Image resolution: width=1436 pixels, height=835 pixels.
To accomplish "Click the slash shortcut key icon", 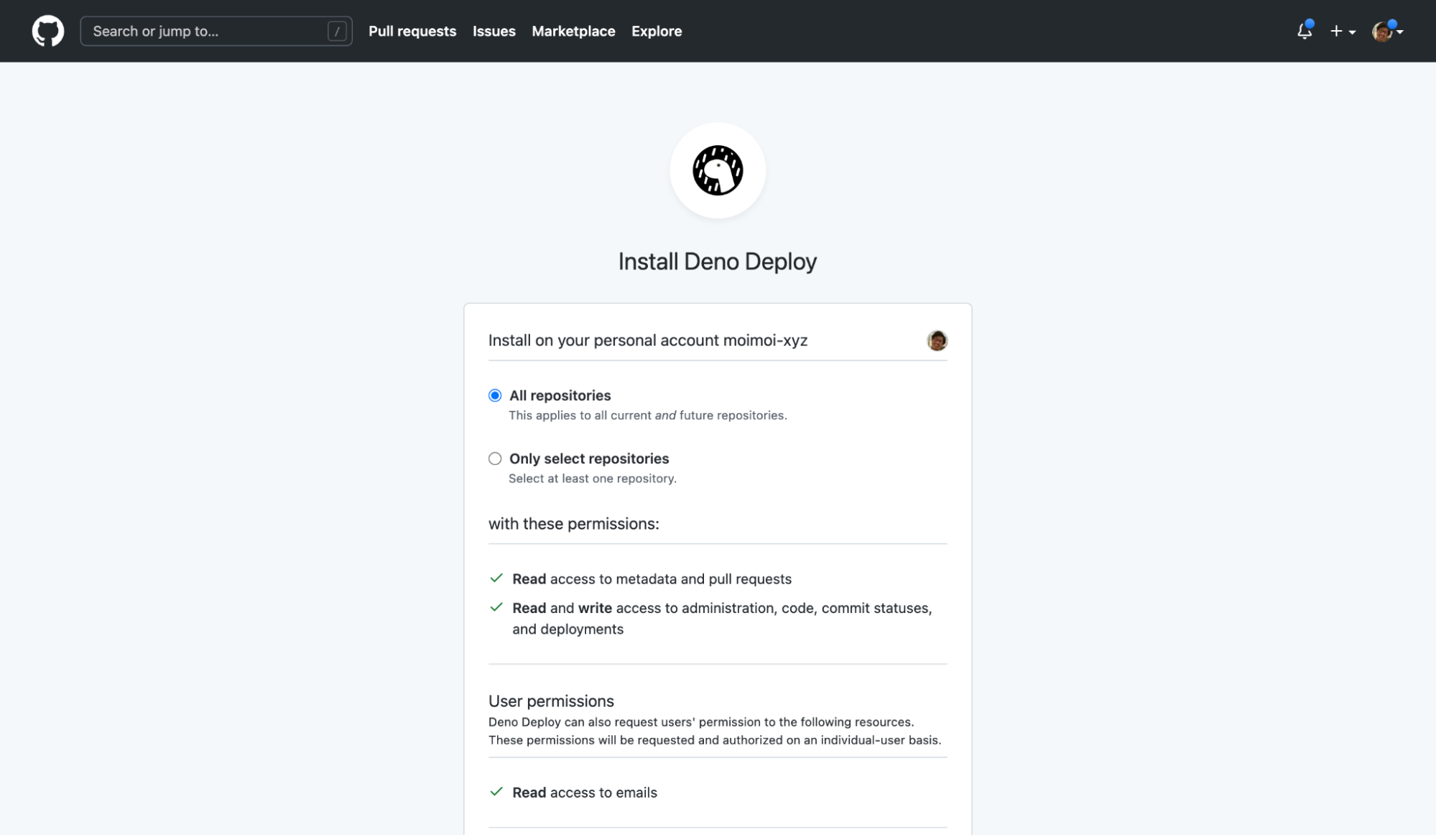I will point(336,31).
